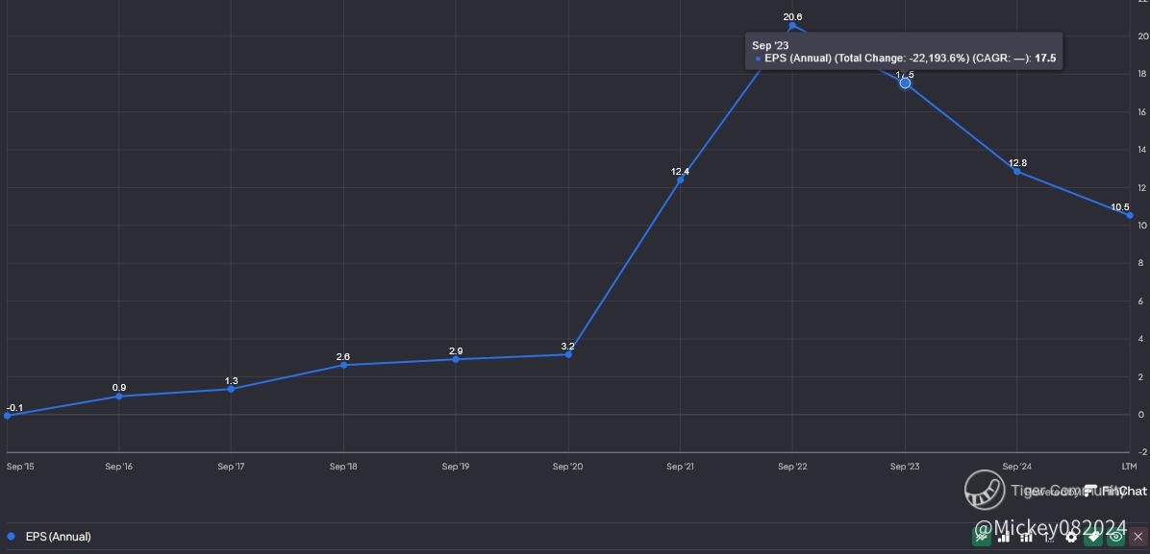Click the Sep '20 data point 3.2

568,354
